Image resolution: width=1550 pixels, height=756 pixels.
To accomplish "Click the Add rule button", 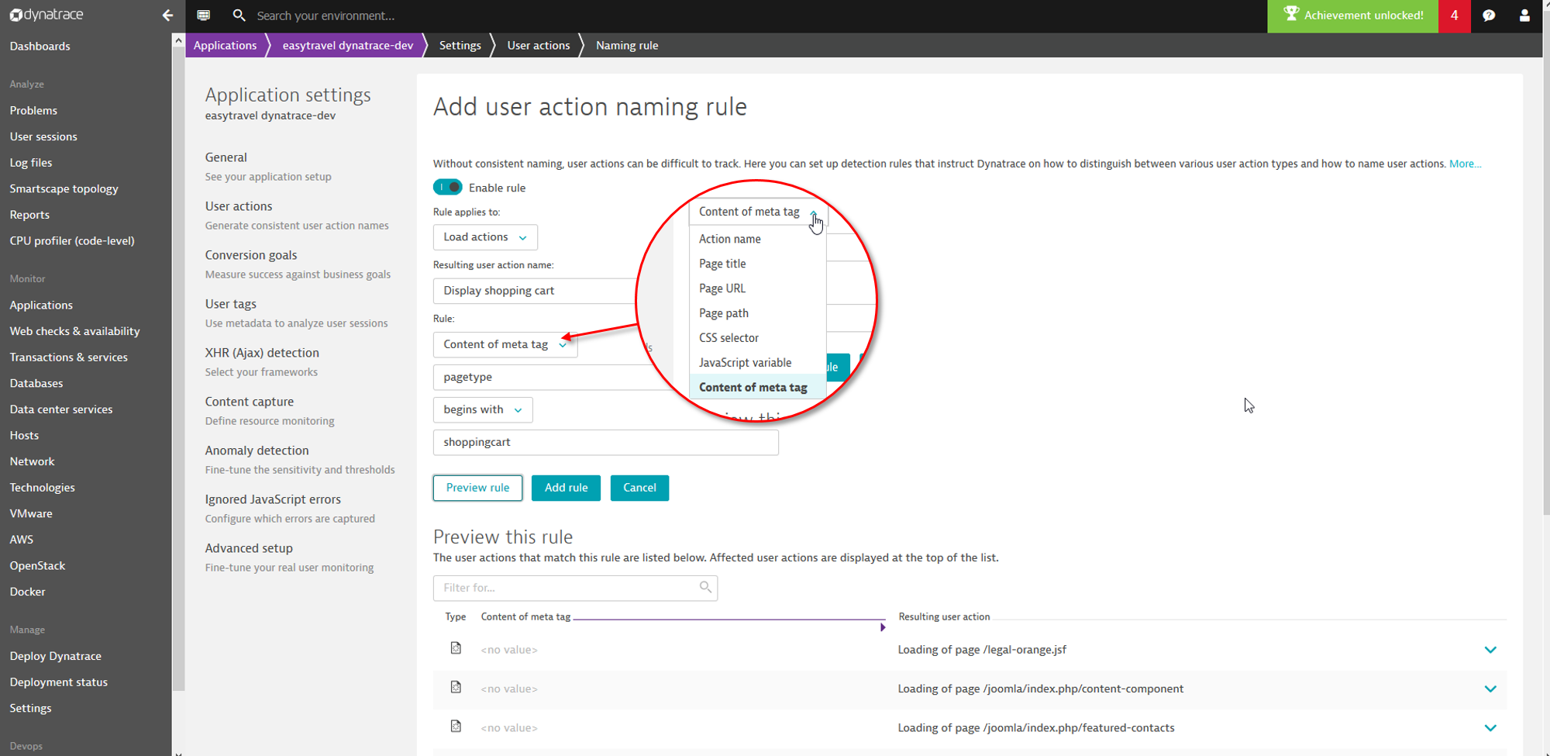I will click(566, 488).
